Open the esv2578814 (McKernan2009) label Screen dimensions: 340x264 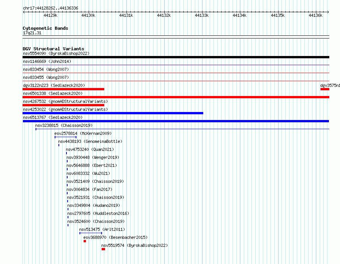pyautogui.click(x=83, y=133)
